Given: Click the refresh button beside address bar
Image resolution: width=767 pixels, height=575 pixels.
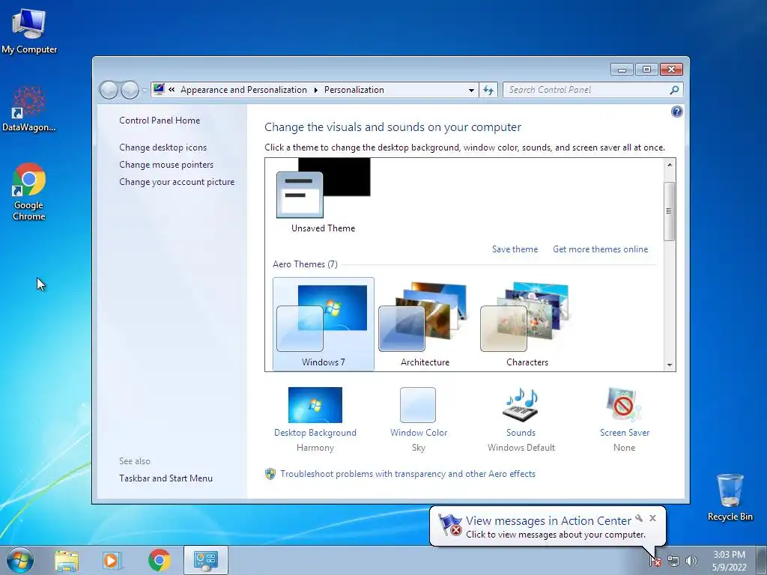Looking at the screenshot, I should coord(488,90).
